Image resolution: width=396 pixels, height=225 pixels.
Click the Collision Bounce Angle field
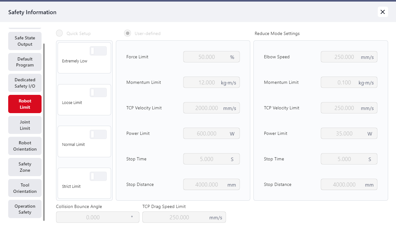93,217
